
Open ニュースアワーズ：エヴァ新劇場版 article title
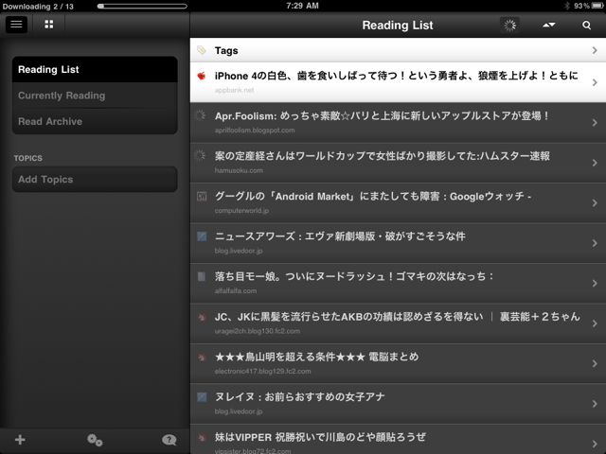tap(340, 236)
